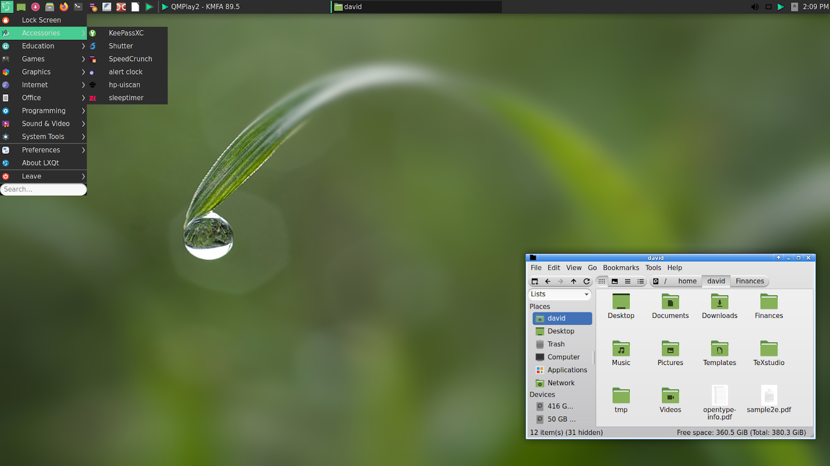Launch Firefox from the top panel
The height and width of the screenshot is (466, 830).
64,7
